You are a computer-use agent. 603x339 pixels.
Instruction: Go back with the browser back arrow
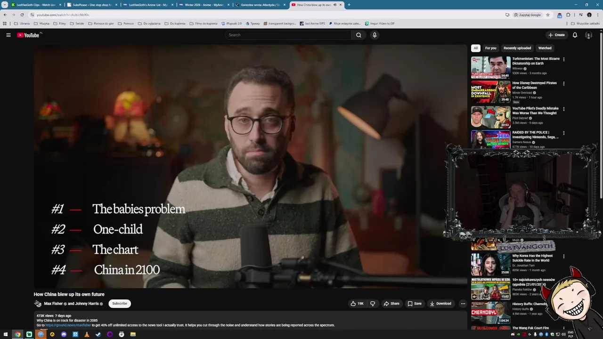[x=5, y=15]
